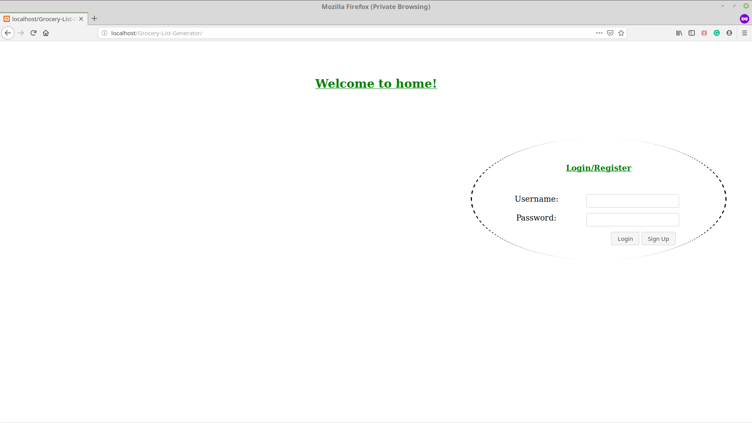Open the Firefox Home page
This screenshot has height=423, width=752.
pyautogui.click(x=46, y=33)
